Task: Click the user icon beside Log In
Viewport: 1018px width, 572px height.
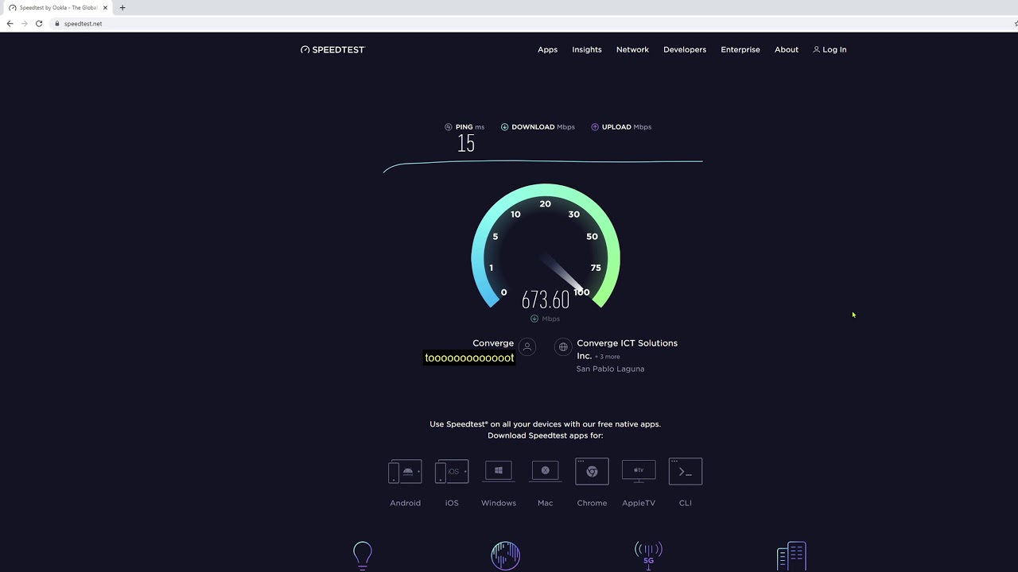Action: pyautogui.click(x=816, y=49)
